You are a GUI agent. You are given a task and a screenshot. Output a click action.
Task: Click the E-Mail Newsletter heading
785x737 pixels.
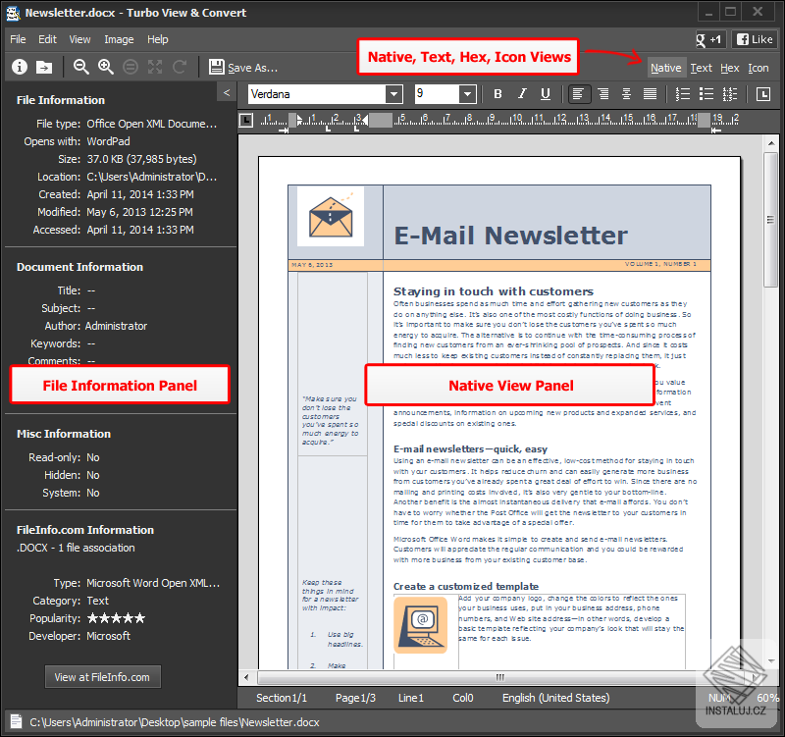(510, 236)
